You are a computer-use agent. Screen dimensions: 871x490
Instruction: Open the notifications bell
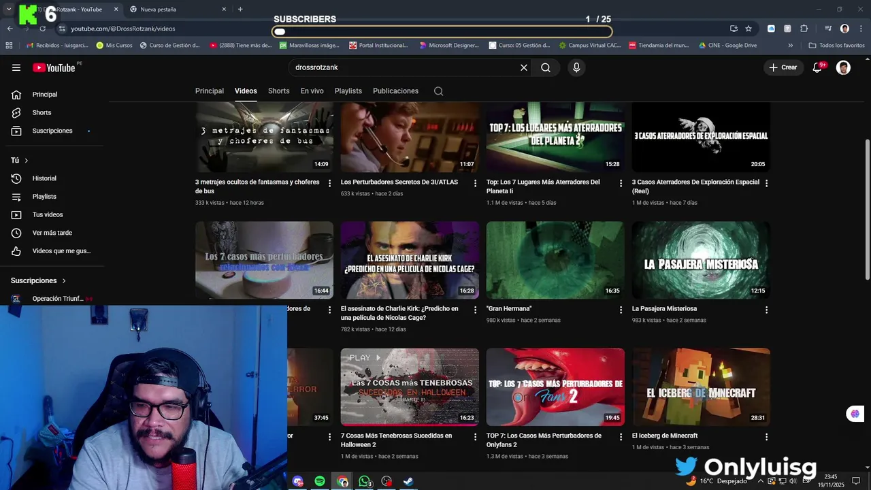pos(817,67)
